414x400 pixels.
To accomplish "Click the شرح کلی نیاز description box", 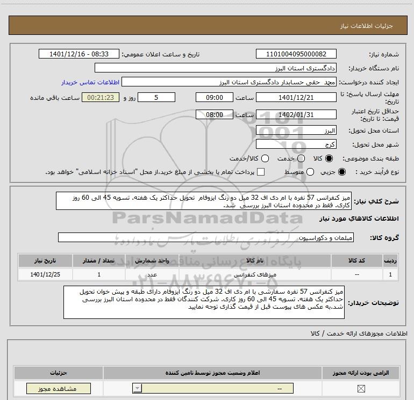I will (x=204, y=201).
